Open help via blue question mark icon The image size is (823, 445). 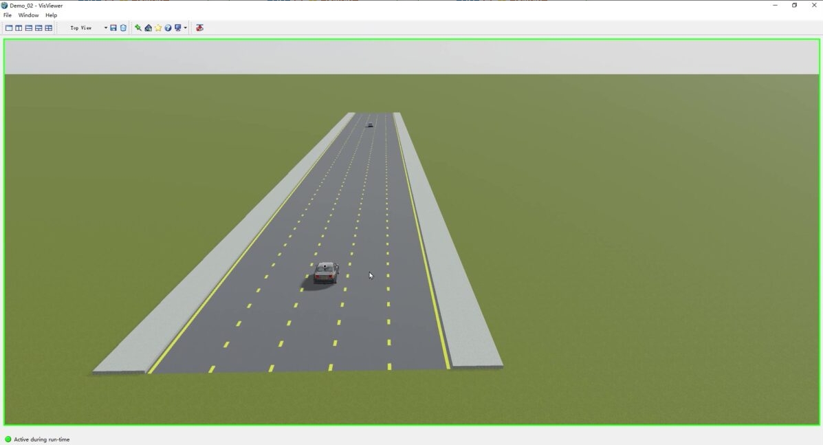coord(168,28)
